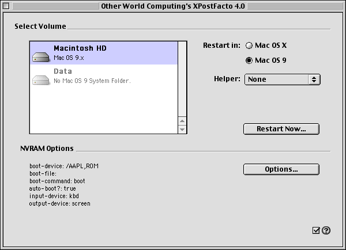Click the 'input-device: kbd' line
Viewport: 346px width, 250px height.
[54, 196]
